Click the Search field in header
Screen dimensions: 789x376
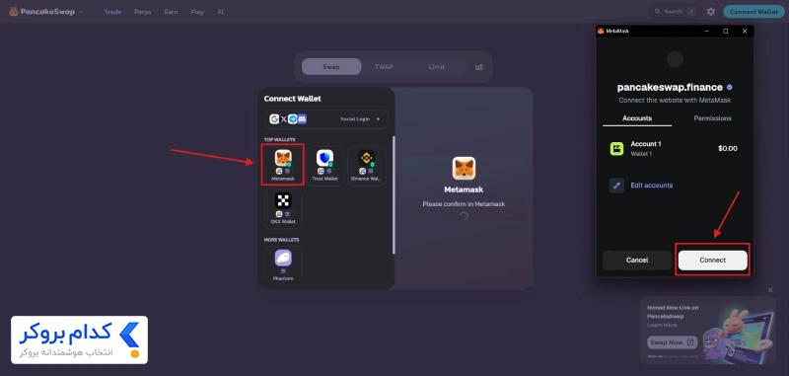(675, 11)
